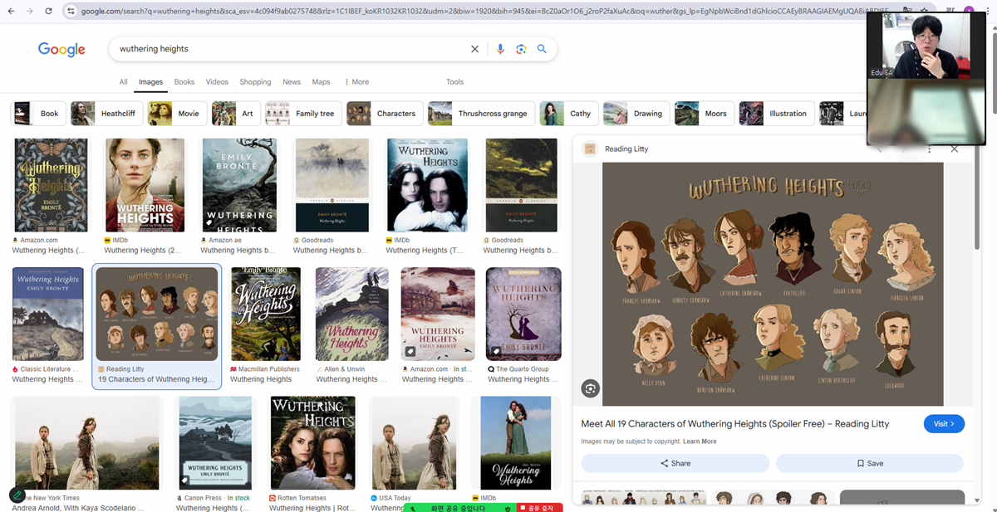The width and height of the screenshot is (997, 512).
Task: Click the Google logo
Action: (61, 49)
